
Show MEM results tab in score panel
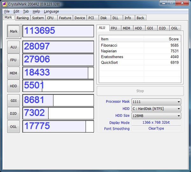point(127,28)
